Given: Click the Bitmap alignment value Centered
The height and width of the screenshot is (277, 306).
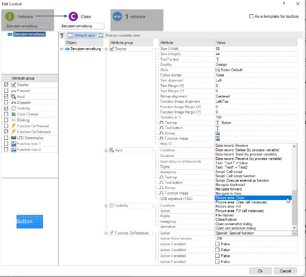Looking at the screenshot, I should coord(223,96).
